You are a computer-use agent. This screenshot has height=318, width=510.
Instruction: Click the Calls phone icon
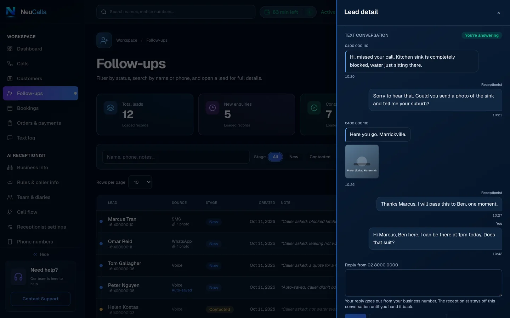(10, 64)
